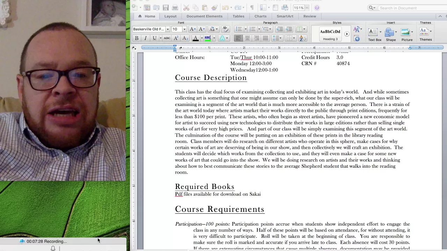Cut selection with scissors icon
Viewport: 447px width, 251px height.
(186, 8)
